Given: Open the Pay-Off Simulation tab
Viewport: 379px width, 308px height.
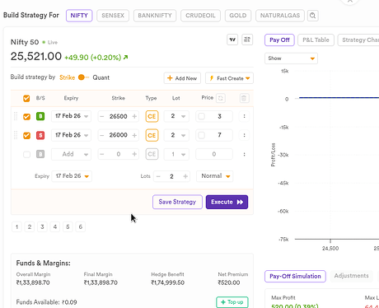Looking at the screenshot, I should point(295,276).
